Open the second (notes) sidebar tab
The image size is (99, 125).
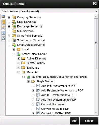coord(3,22)
